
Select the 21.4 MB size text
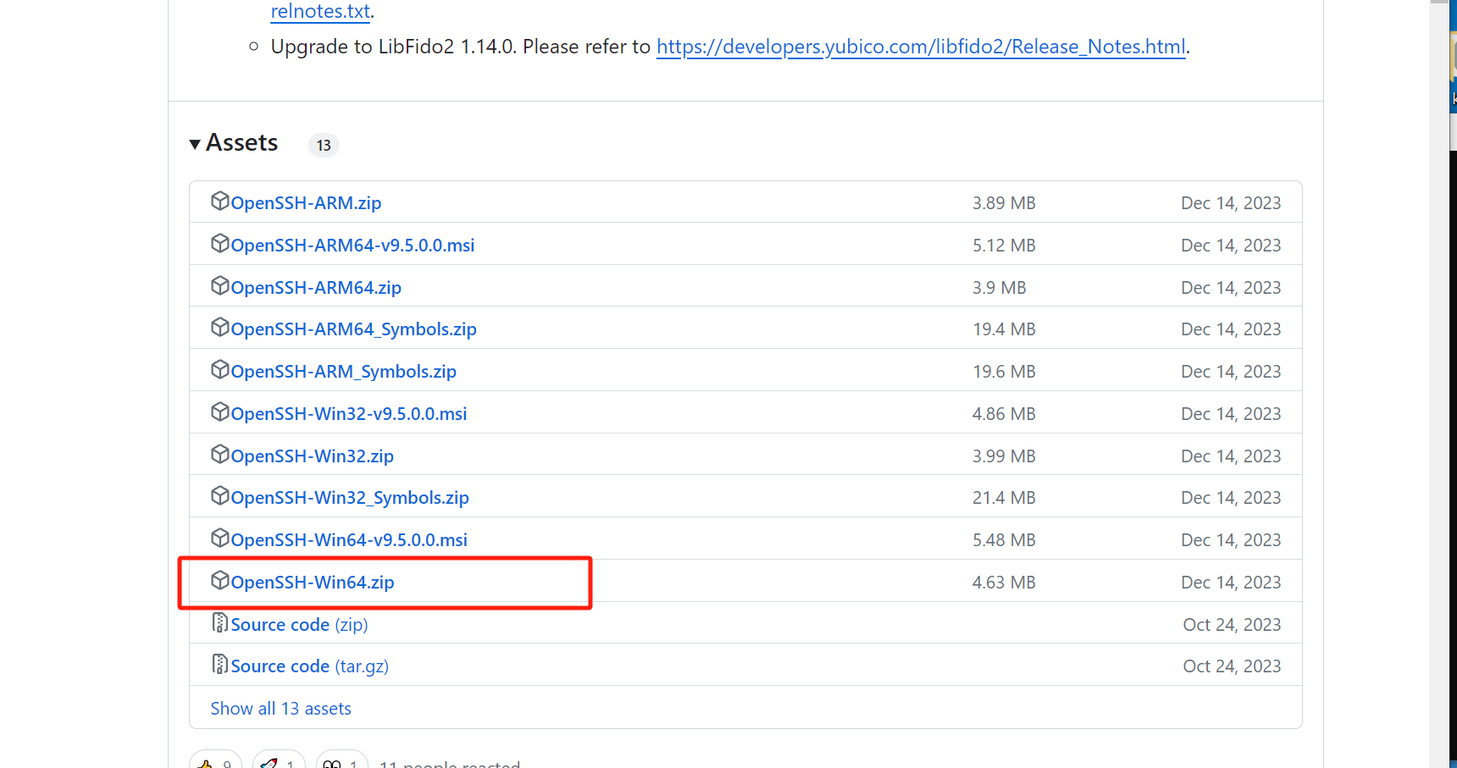pos(1004,498)
